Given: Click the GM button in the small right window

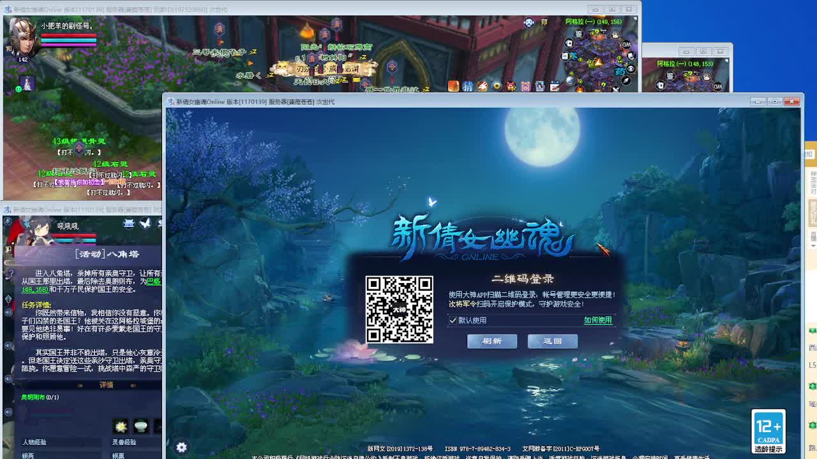Looking at the screenshot, I should (717, 87).
